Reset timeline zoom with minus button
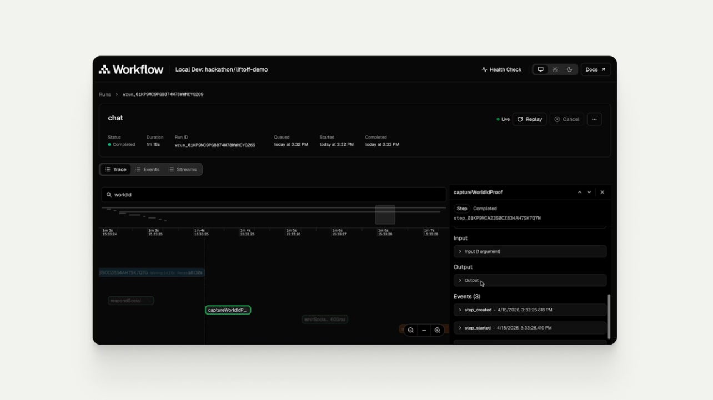Image resolution: width=713 pixels, height=400 pixels. [x=424, y=330]
